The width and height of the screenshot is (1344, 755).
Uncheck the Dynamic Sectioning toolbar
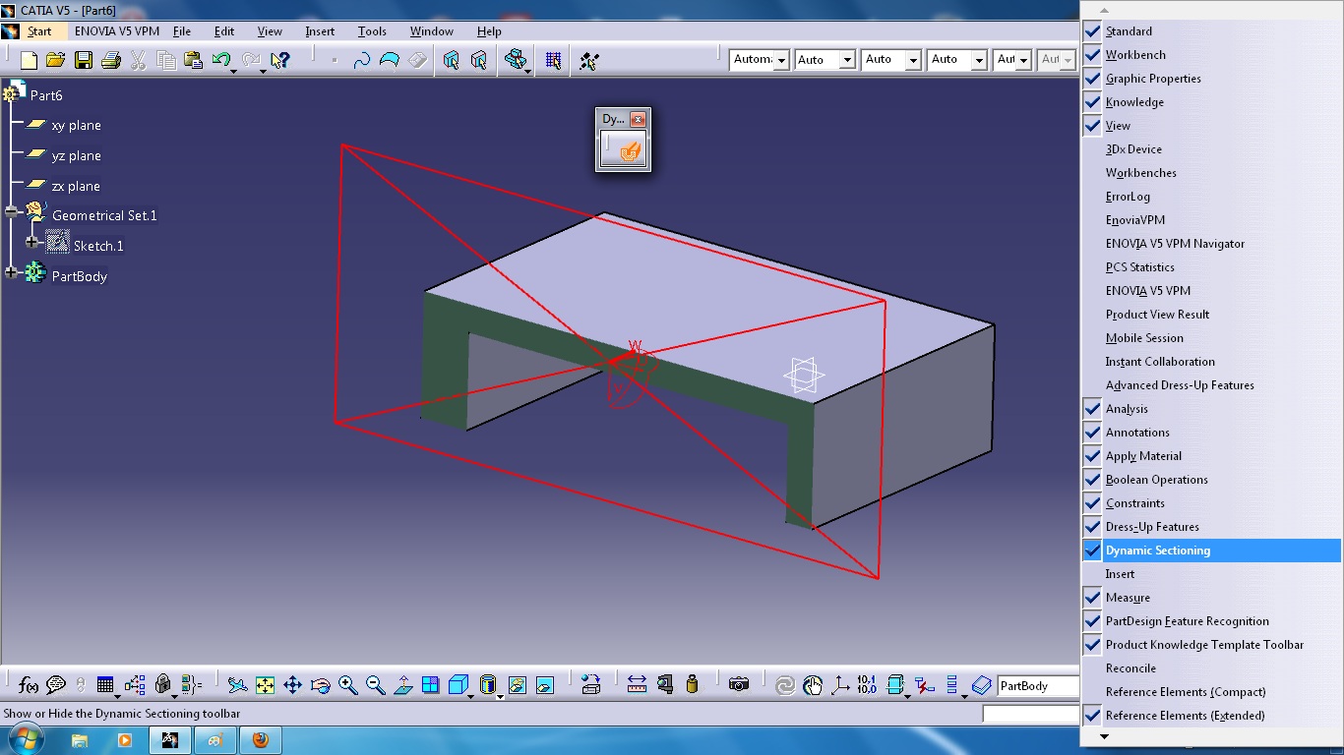point(1210,551)
